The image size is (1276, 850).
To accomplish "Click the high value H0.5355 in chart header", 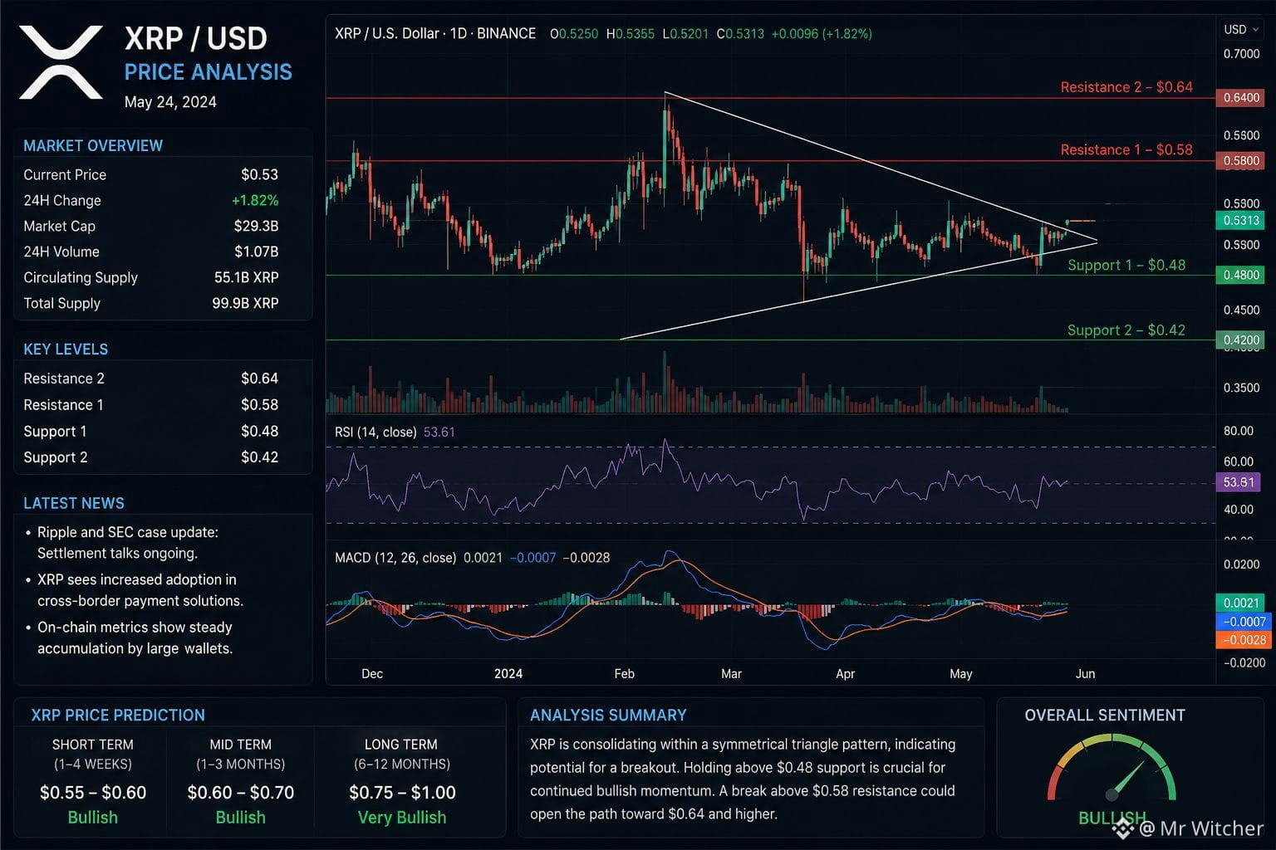I will 631,34.
